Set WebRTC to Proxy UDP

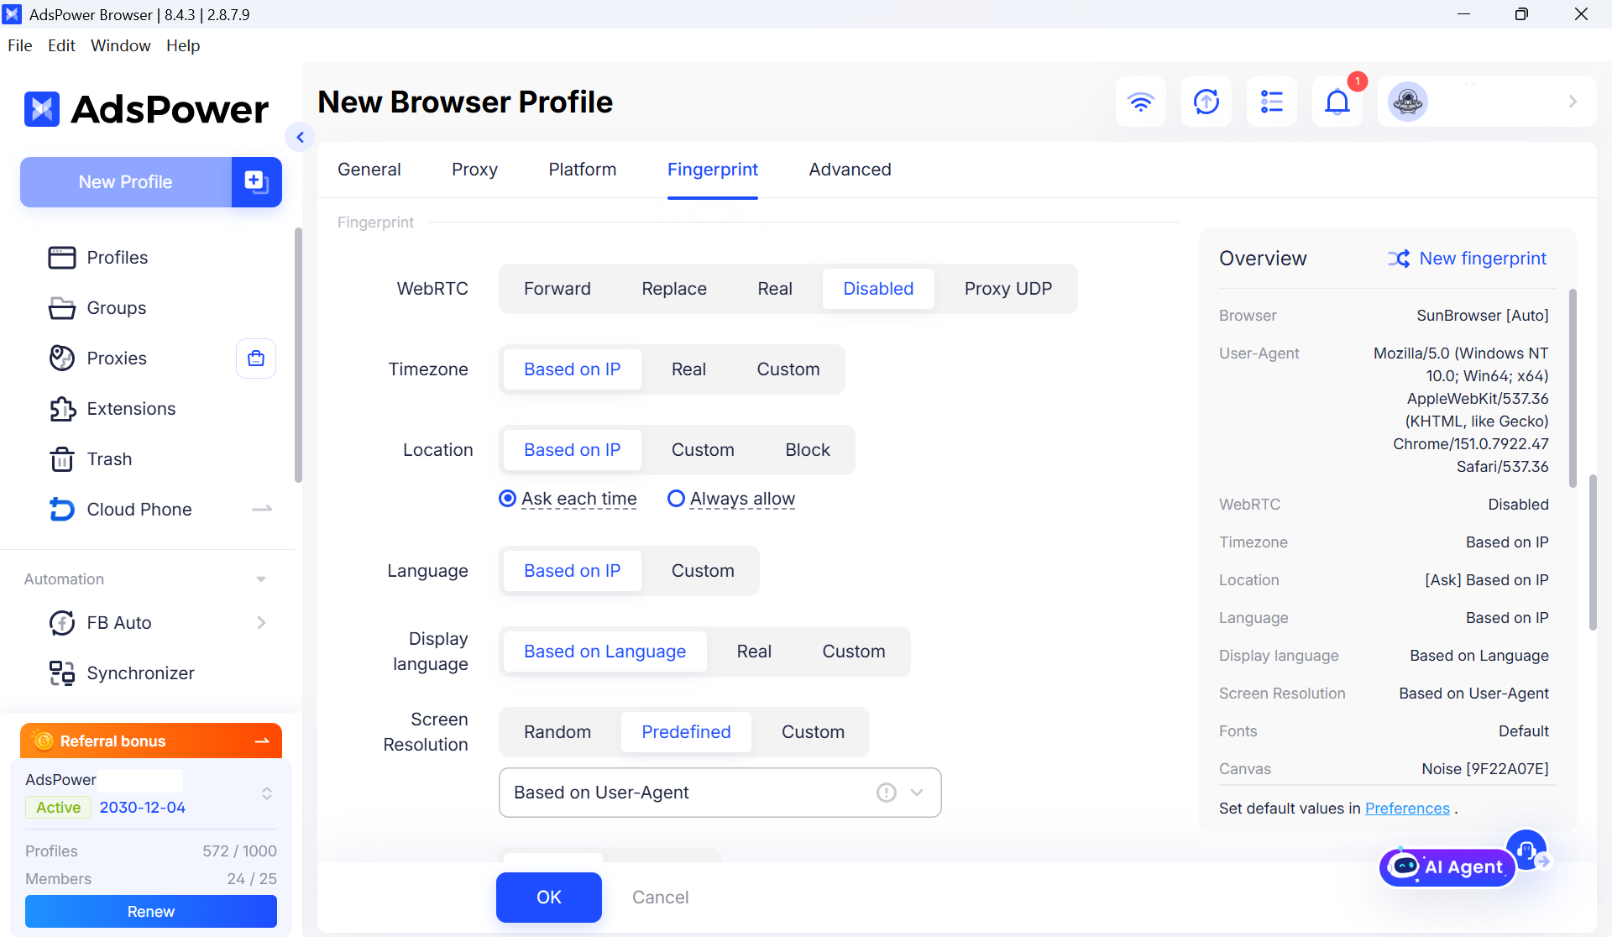point(1008,289)
